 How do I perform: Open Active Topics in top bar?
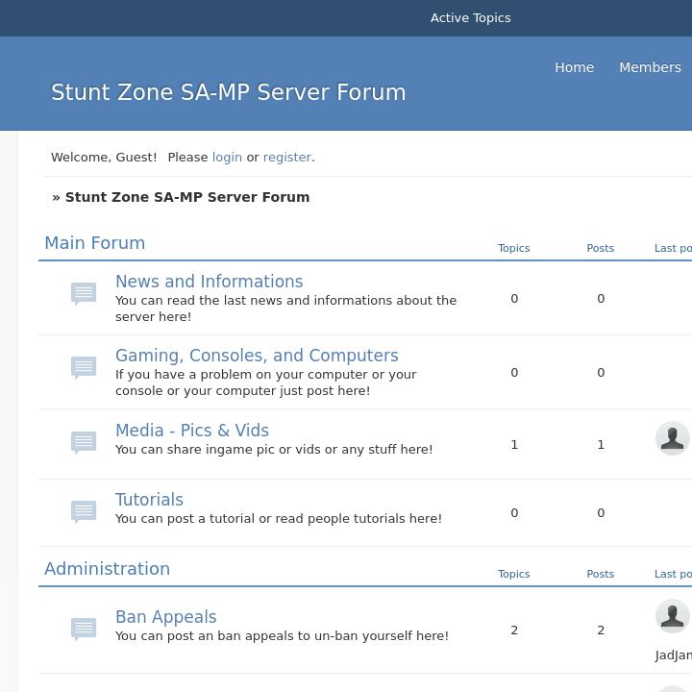[470, 18]
